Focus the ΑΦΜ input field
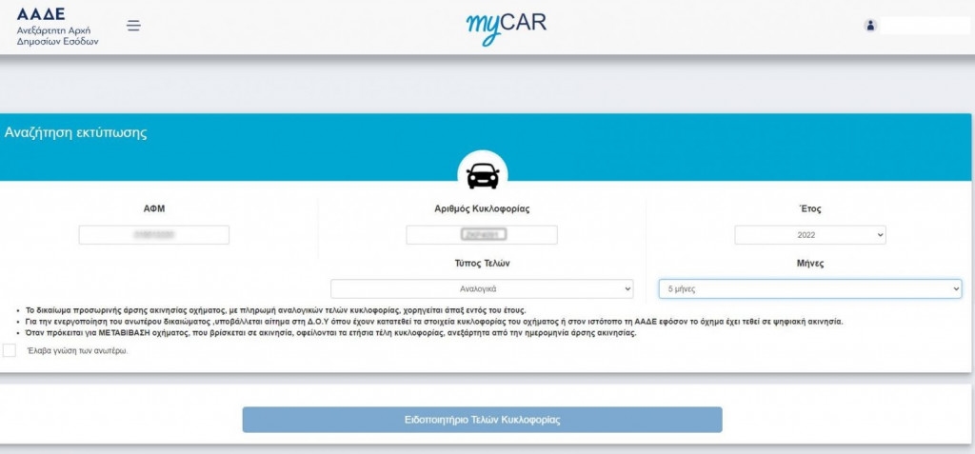 [154, 234]
